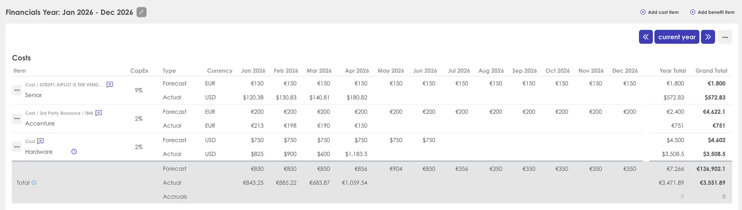Select Hardware actual Mar value $600
The image size is (742, 210).
323,154
